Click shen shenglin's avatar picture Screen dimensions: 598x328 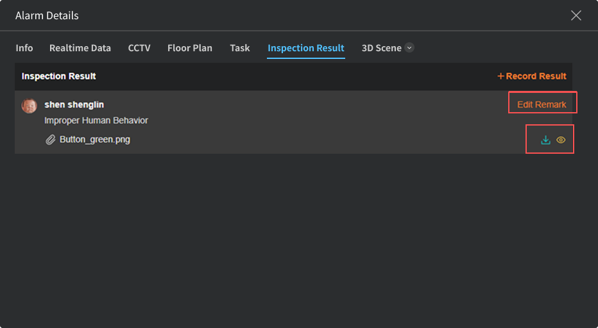30,106
